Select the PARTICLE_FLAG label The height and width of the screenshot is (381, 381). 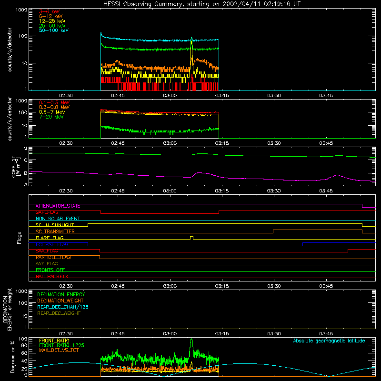[53, 257]
